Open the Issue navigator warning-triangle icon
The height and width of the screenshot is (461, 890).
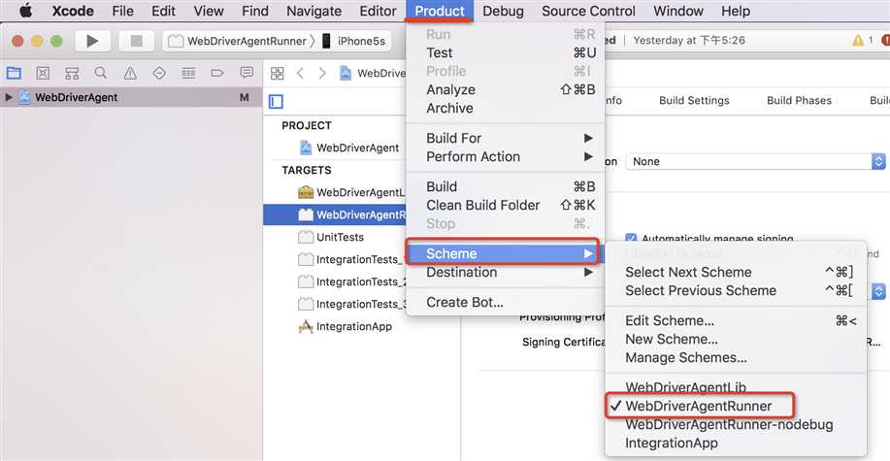click(130, 73)
